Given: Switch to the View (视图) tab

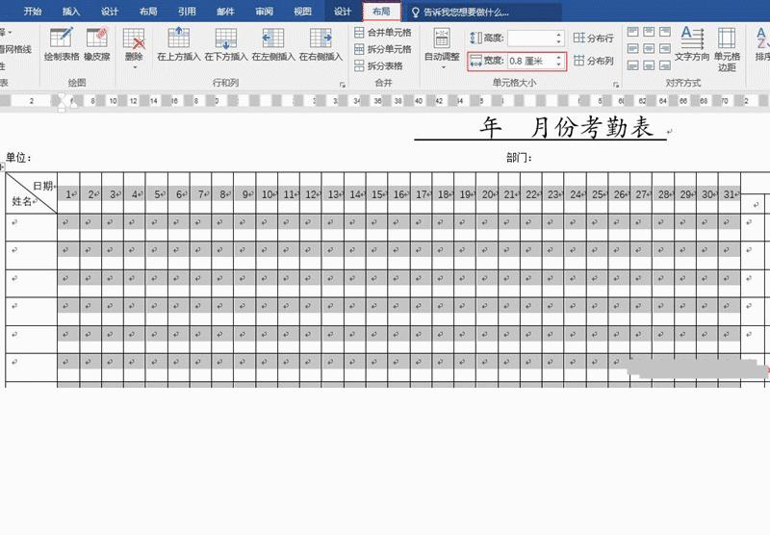Looking at the screenshot, I should 302,12.
